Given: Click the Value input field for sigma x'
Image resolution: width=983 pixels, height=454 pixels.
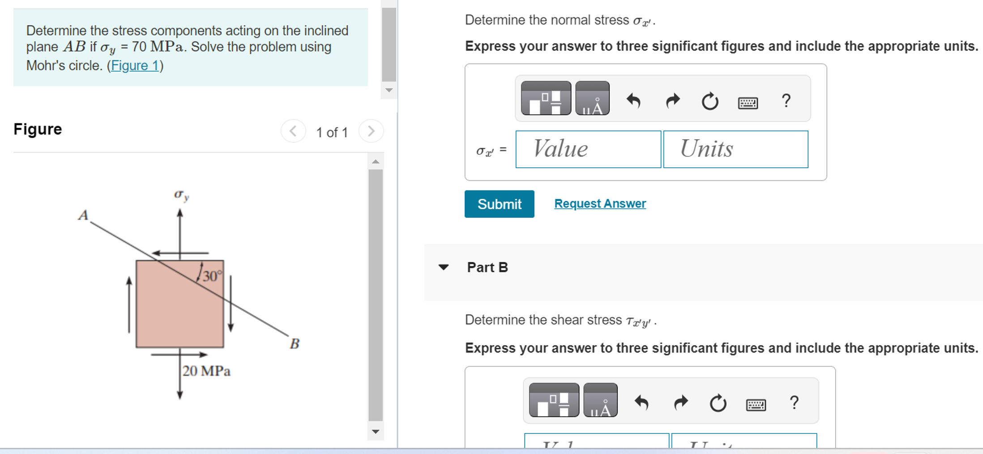Looking at the screenshot, I should pos(588,149).
